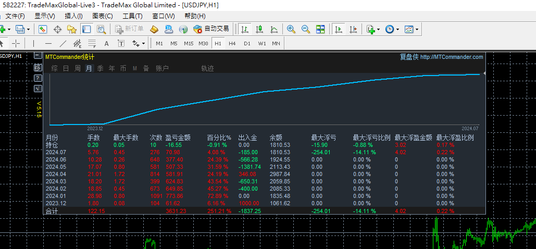Image resolution: width=536 pixels, height=249 pixels.
Task: Open the new chart icon
Action: (2, 29)
